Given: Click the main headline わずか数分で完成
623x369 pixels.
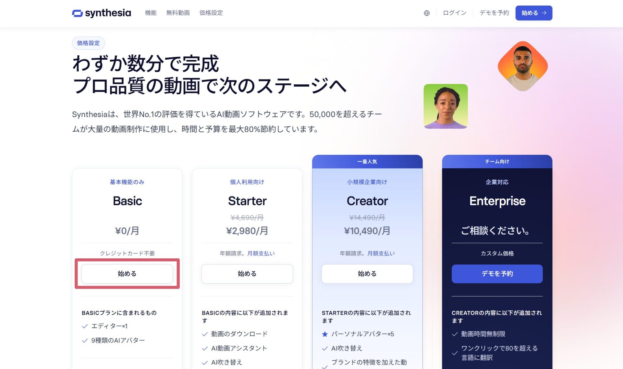Looking at the screenshot, I should point(146,63).
